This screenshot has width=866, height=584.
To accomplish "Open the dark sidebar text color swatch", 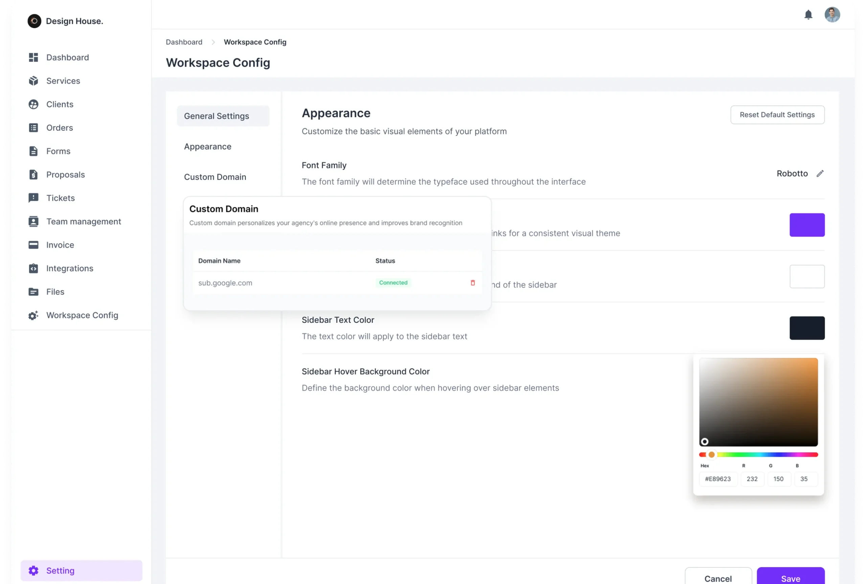I will [806, 328].
